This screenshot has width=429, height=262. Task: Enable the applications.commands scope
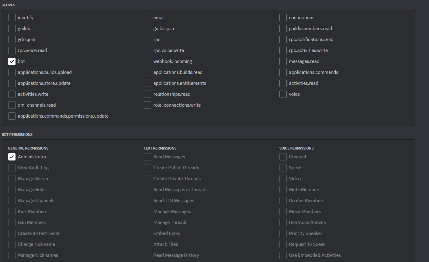point(283,72)
